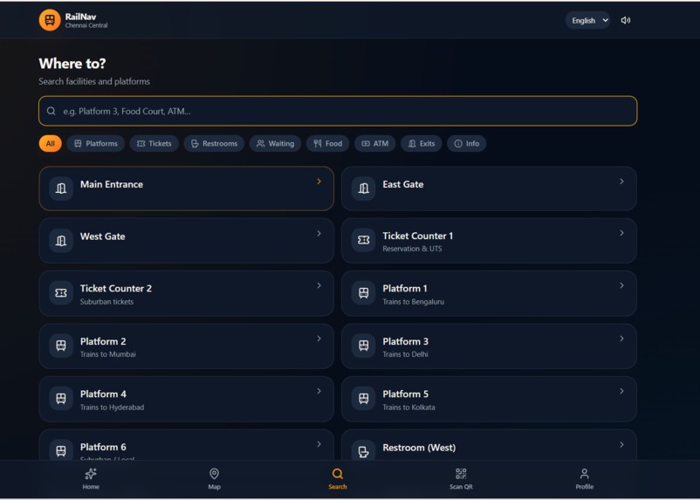The height and width of the screenshot is (500, 700).
Task: Click the Ticket Counter 1 ticket icon
Action: point(363,241)
